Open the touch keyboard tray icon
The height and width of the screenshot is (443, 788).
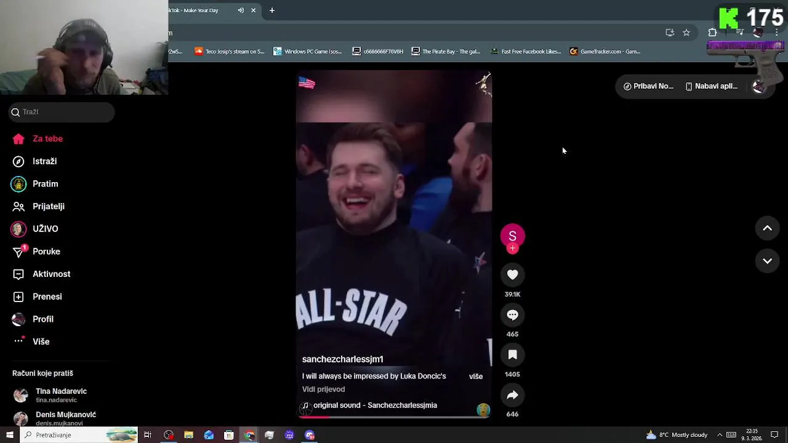point(731,435)
